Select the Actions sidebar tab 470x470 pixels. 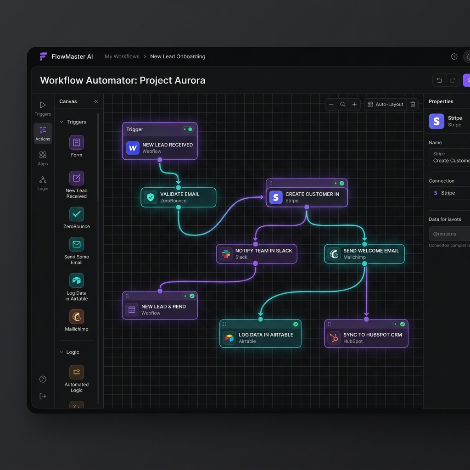coord(43,134)
